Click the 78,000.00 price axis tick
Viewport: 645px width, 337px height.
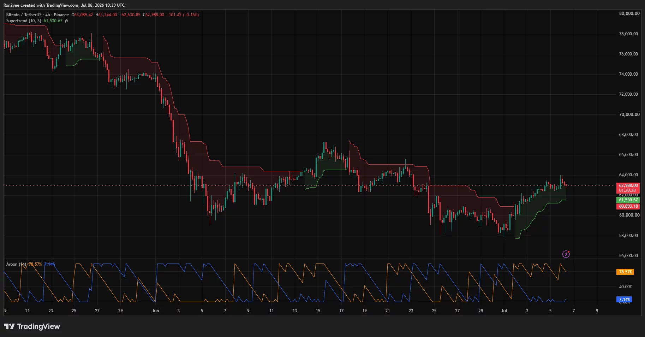pos(629,34)
